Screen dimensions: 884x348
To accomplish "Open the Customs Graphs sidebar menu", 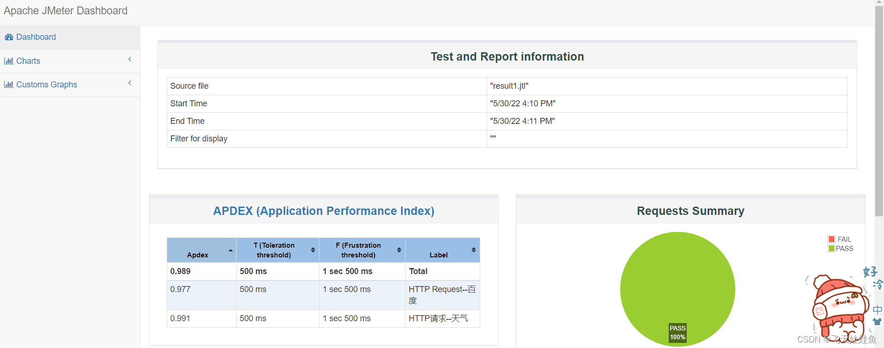I will [47, 85].
